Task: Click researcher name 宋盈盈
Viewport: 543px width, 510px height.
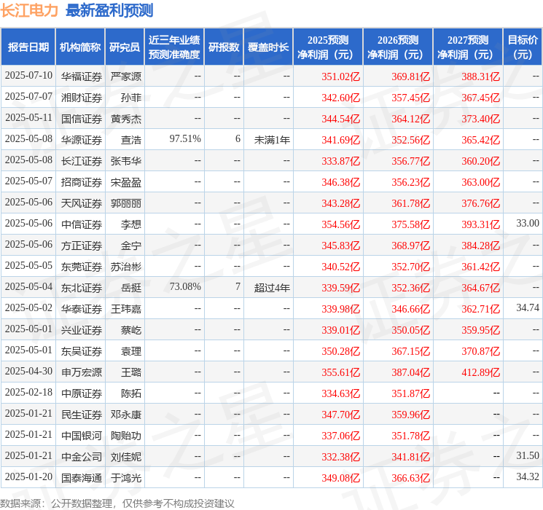Action: (x=126, y=182)
